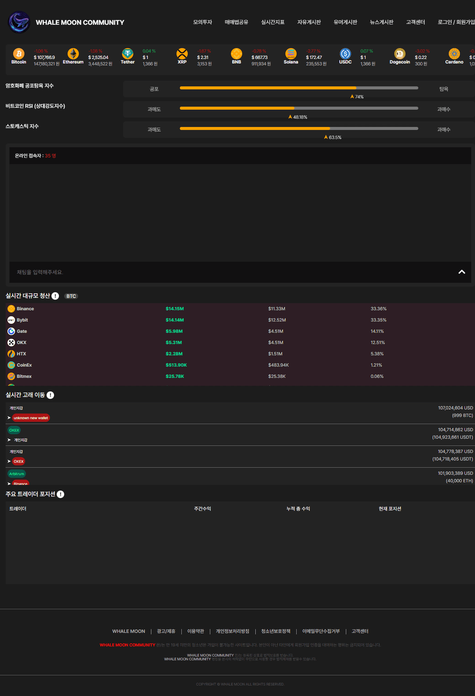This screenshot has height=696, width=475.
Task: Click the BNB coin icon
Action: tap(237, 54)
